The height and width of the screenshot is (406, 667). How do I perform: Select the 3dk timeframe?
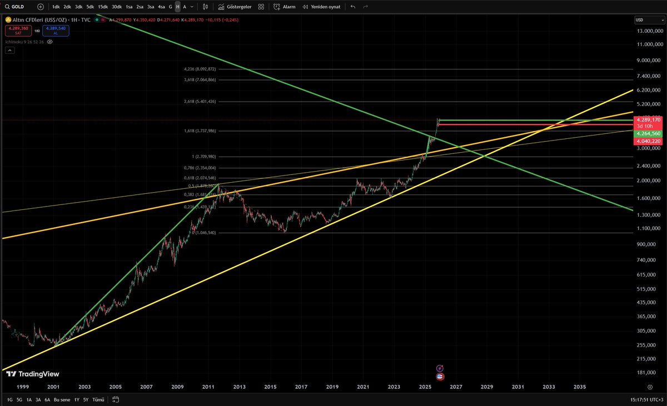(x=78, y=7)
